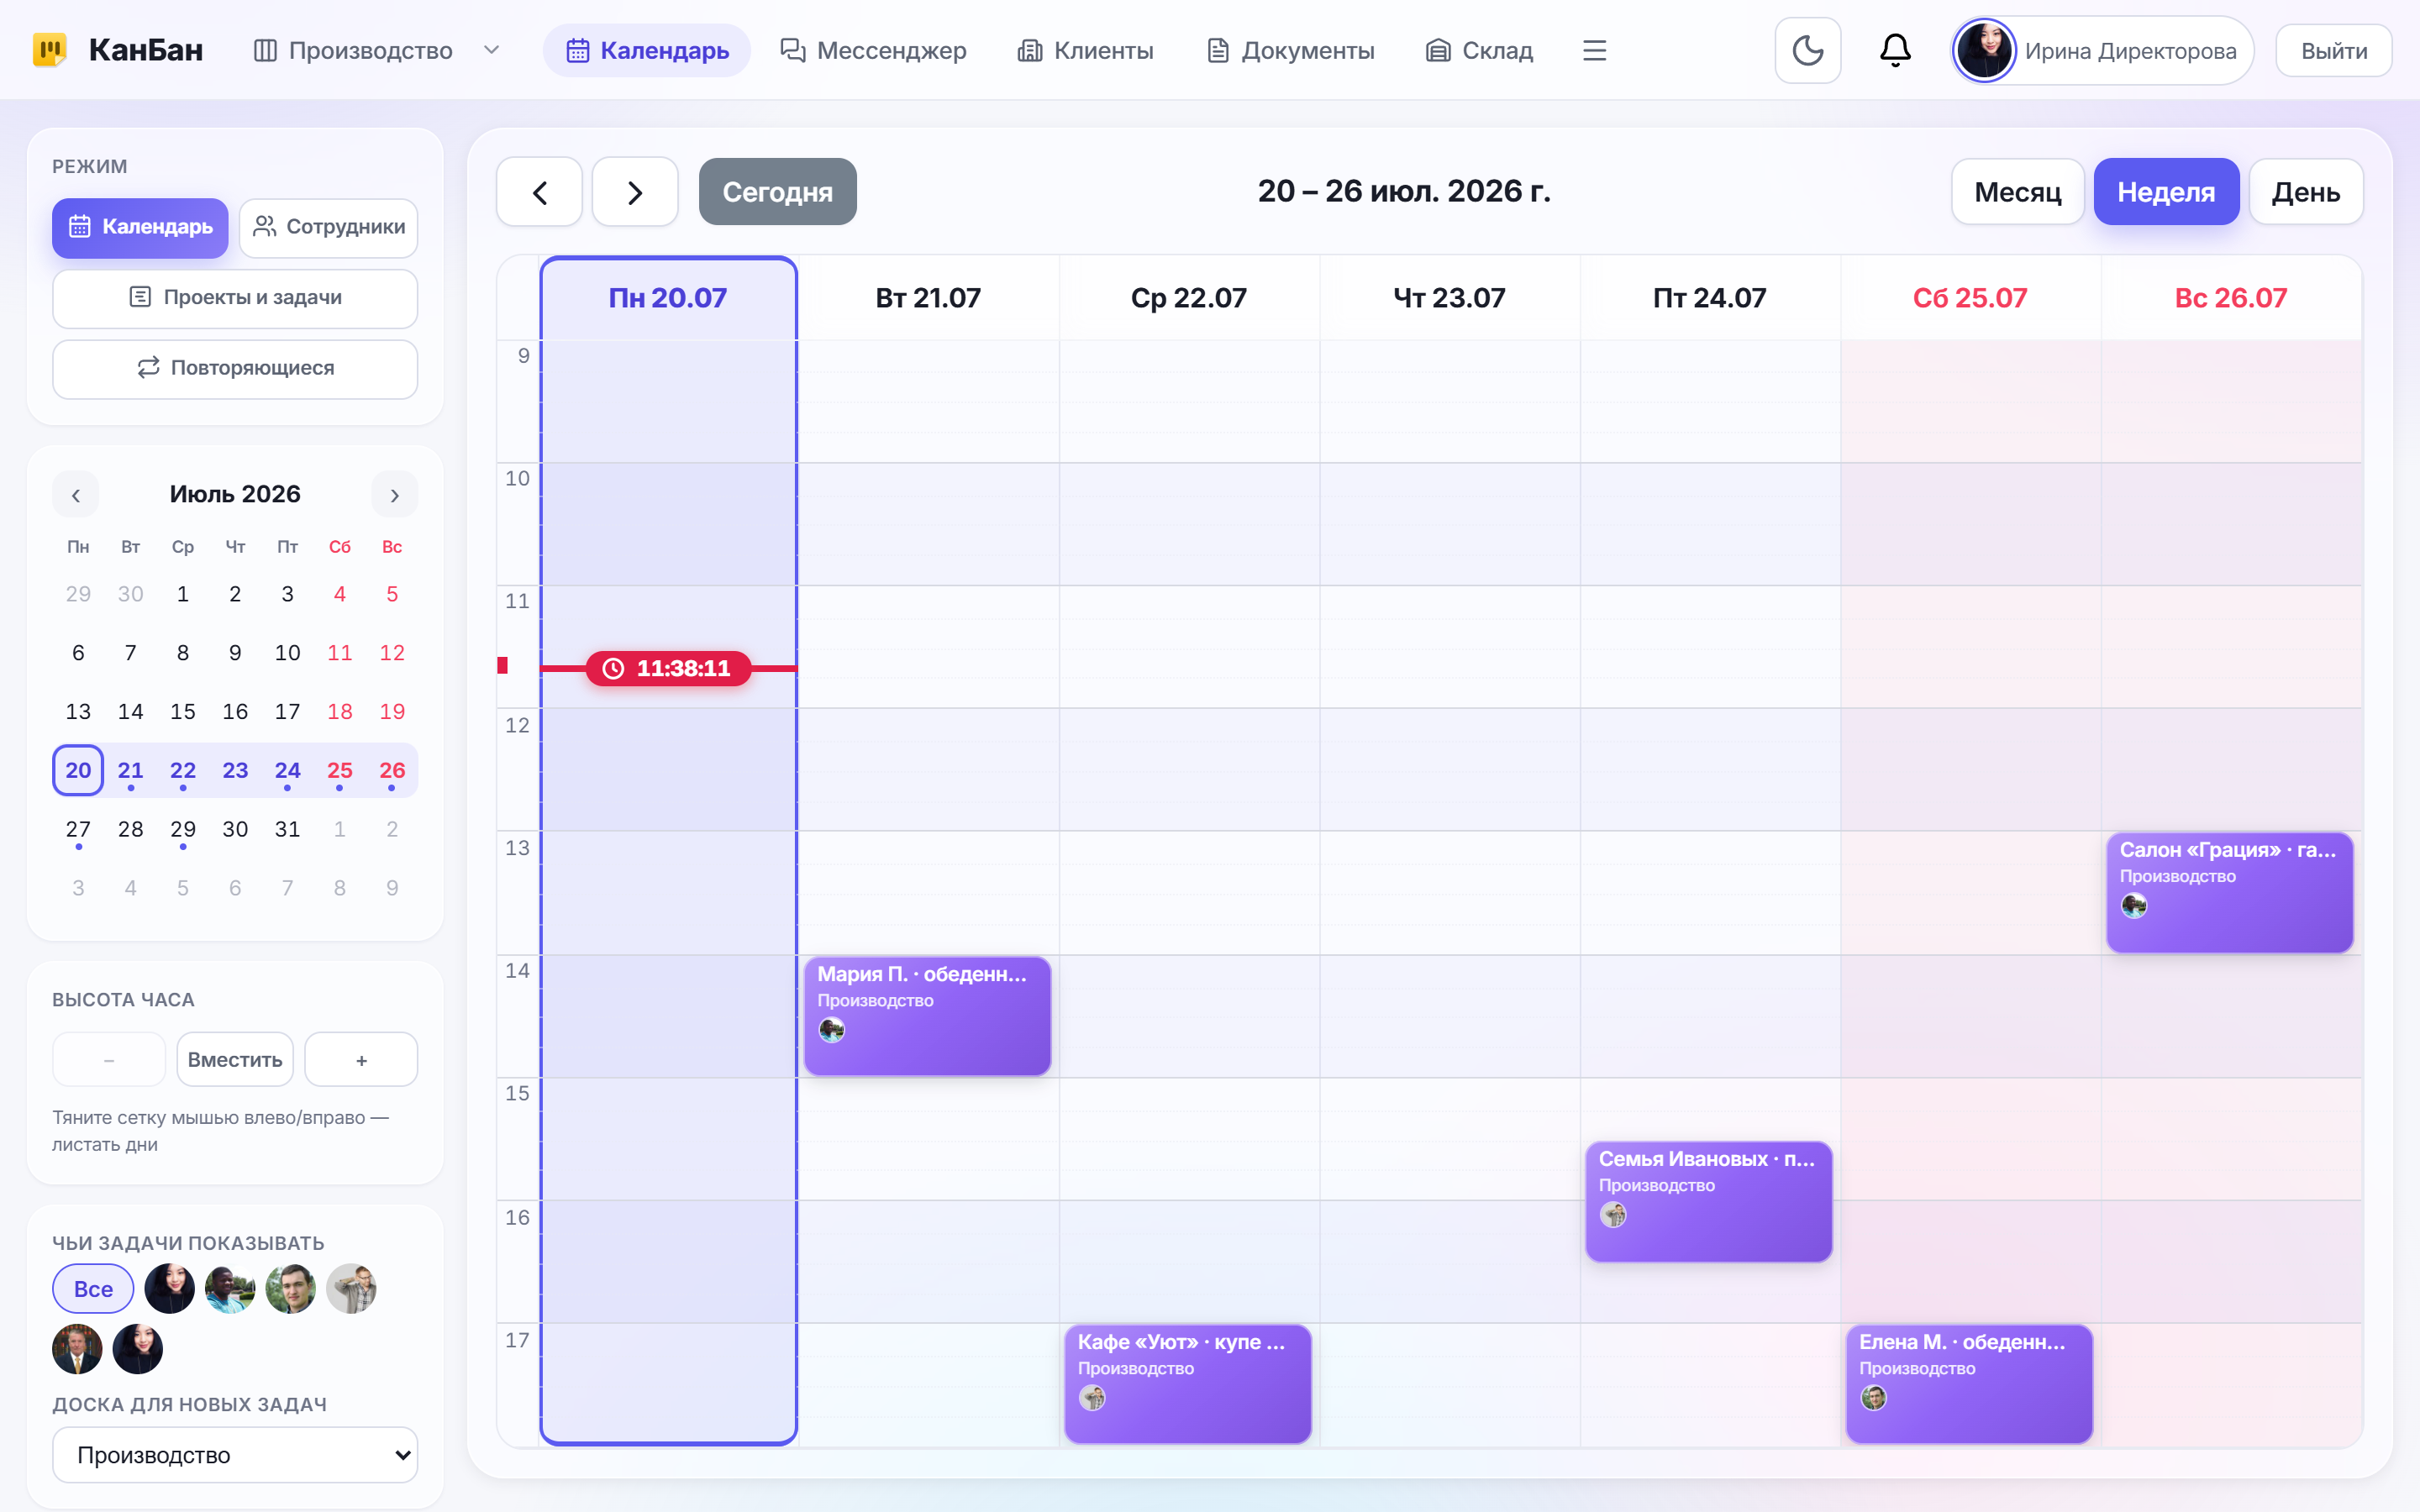Click the Выйти button

[x=2334, y=51]
